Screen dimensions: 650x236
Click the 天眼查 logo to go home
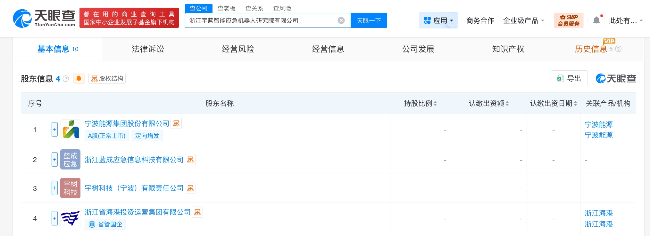pyautogui.click(x=44, y=18)
